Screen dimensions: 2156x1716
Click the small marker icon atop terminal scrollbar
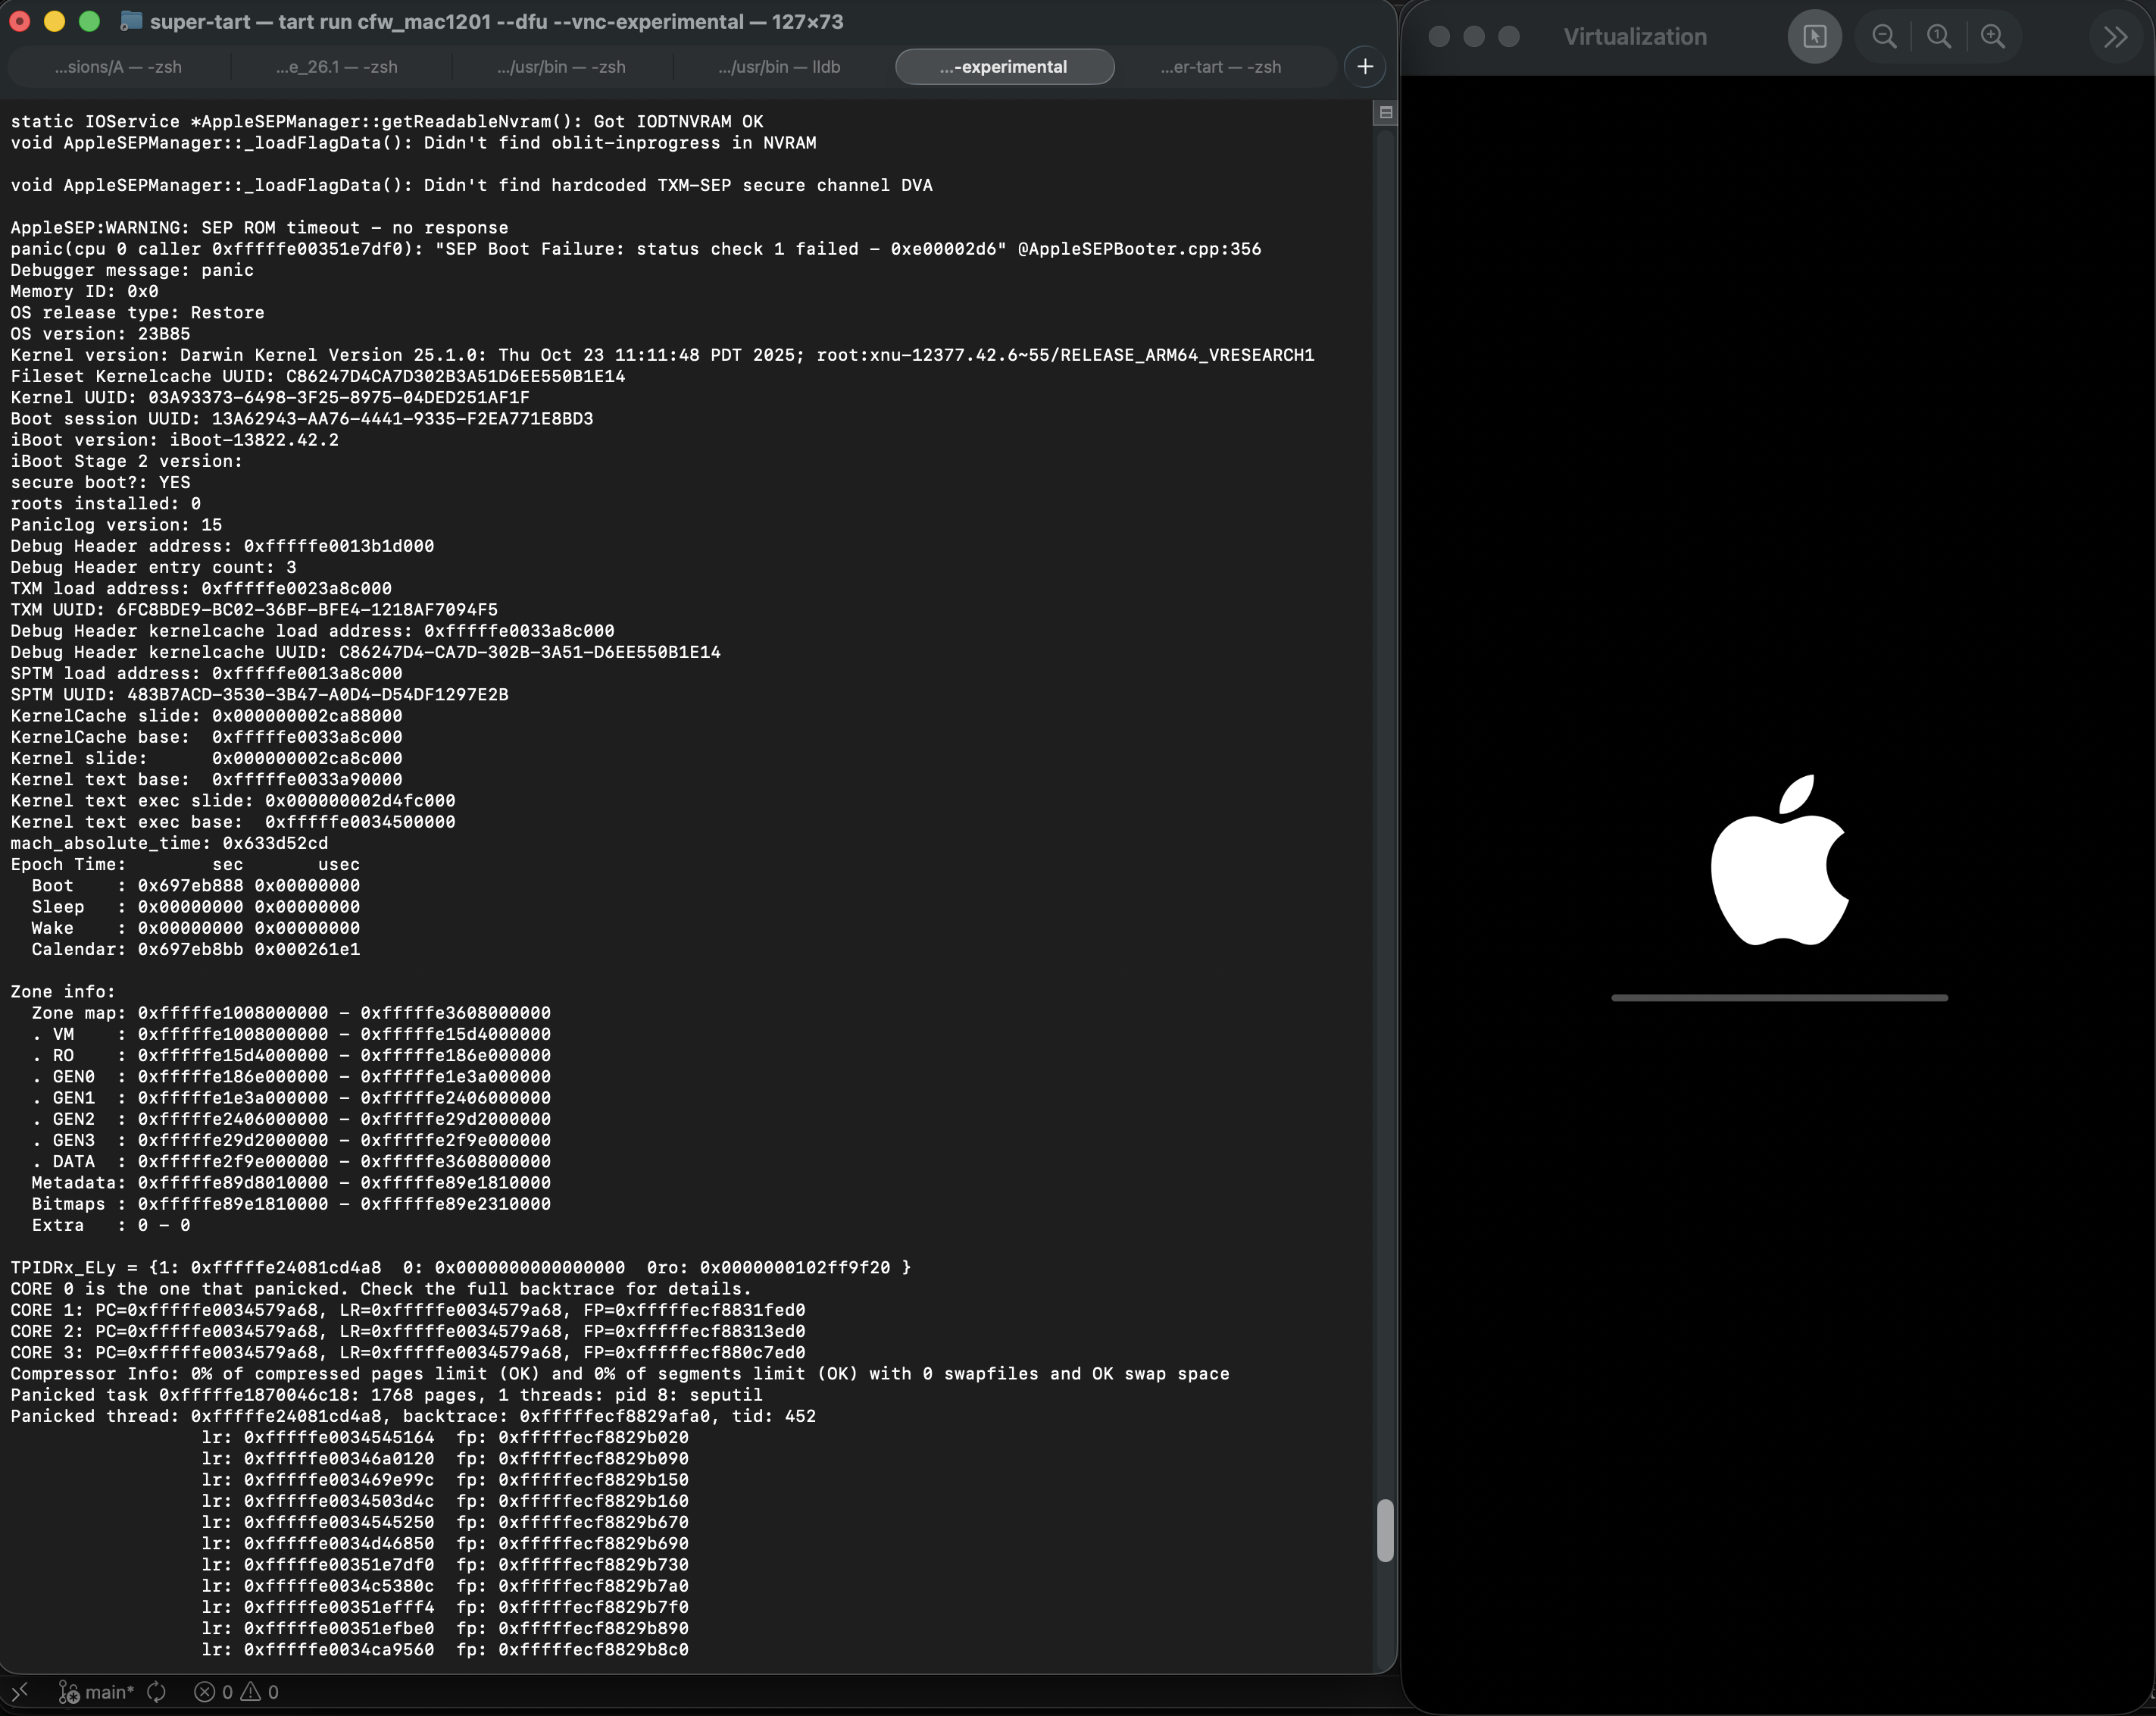[x=1386, y=113]
